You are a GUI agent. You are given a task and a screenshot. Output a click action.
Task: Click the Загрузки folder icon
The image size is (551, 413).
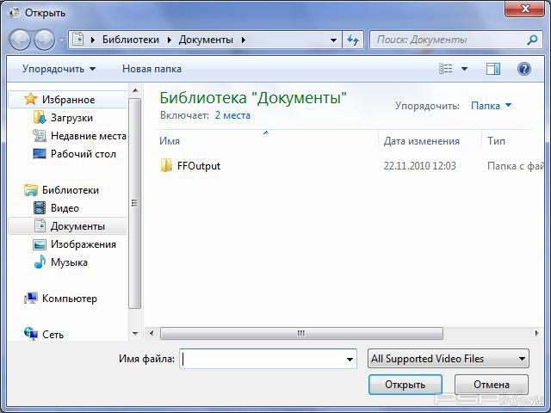click(40, 117)
